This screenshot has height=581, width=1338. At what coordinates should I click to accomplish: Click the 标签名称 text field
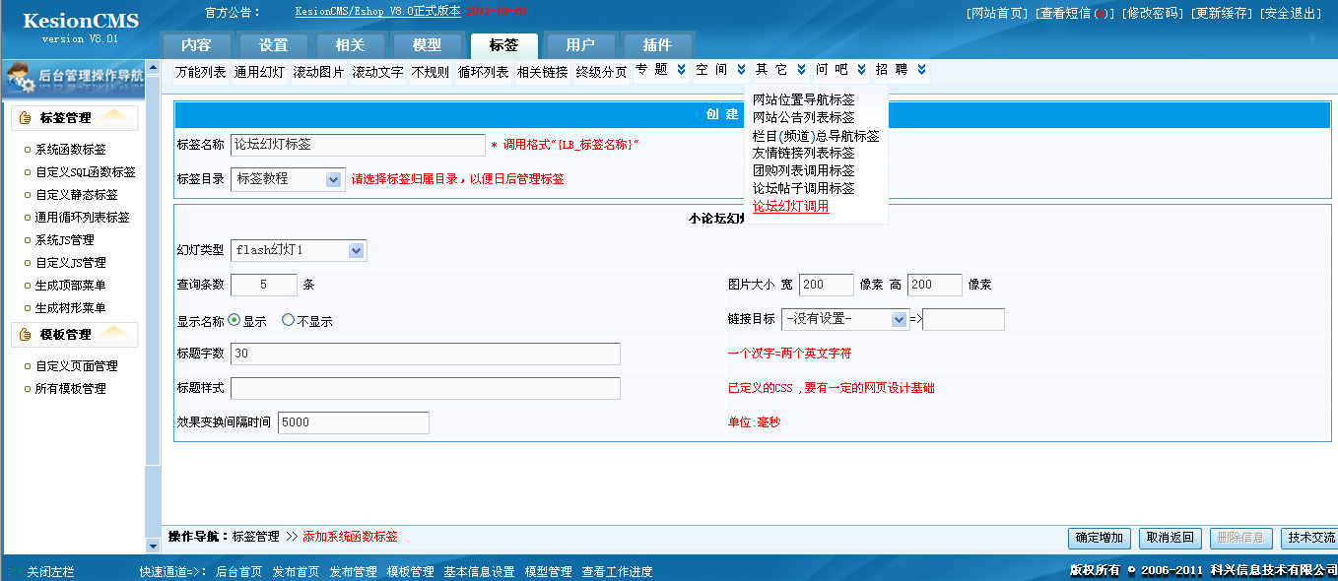(358, 145)
